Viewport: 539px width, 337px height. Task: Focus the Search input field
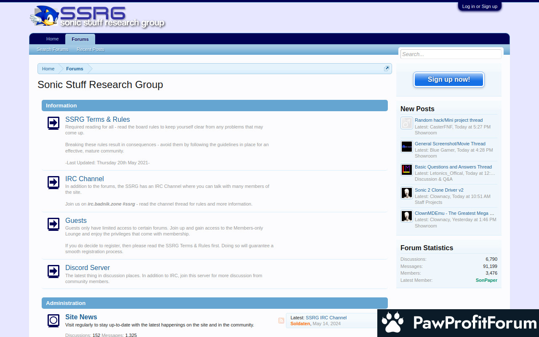450,54
